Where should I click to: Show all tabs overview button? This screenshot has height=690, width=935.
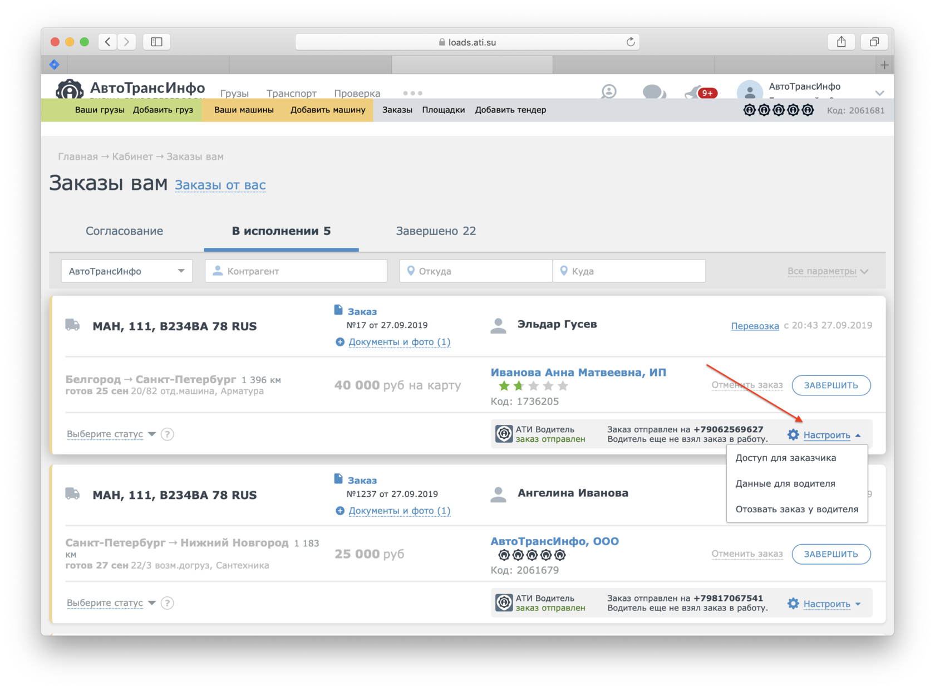874,42
